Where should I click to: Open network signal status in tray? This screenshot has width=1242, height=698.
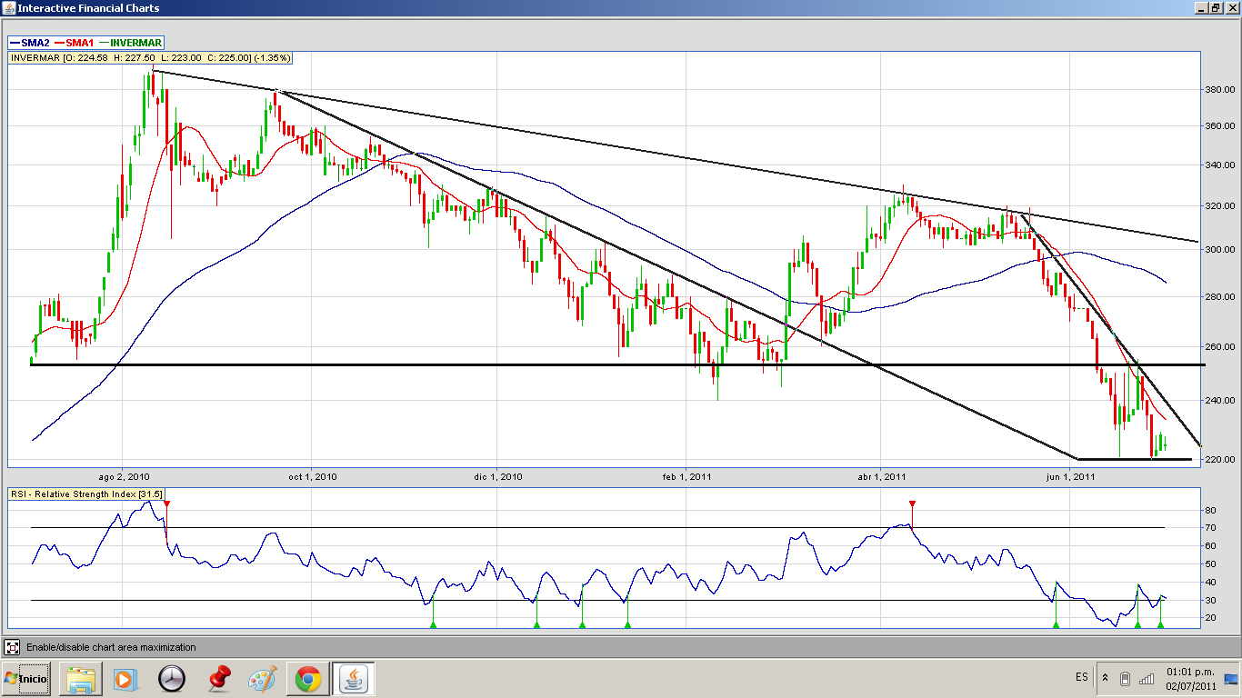click(x=1147, y=679)
